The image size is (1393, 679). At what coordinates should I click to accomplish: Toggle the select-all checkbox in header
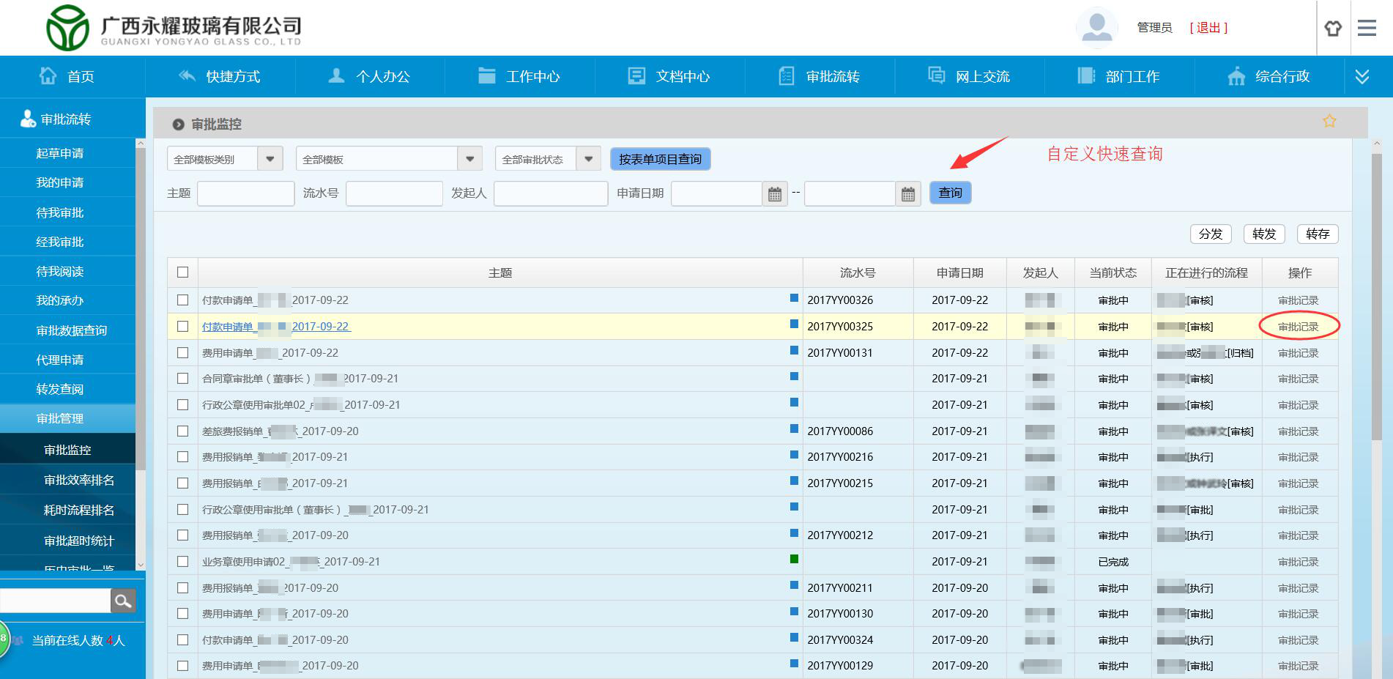[x=183, y=272]
